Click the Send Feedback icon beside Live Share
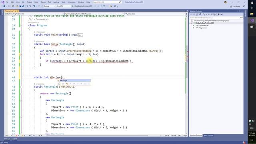The width and height of the screenshot is (256, 144). (x=244, y=6)
